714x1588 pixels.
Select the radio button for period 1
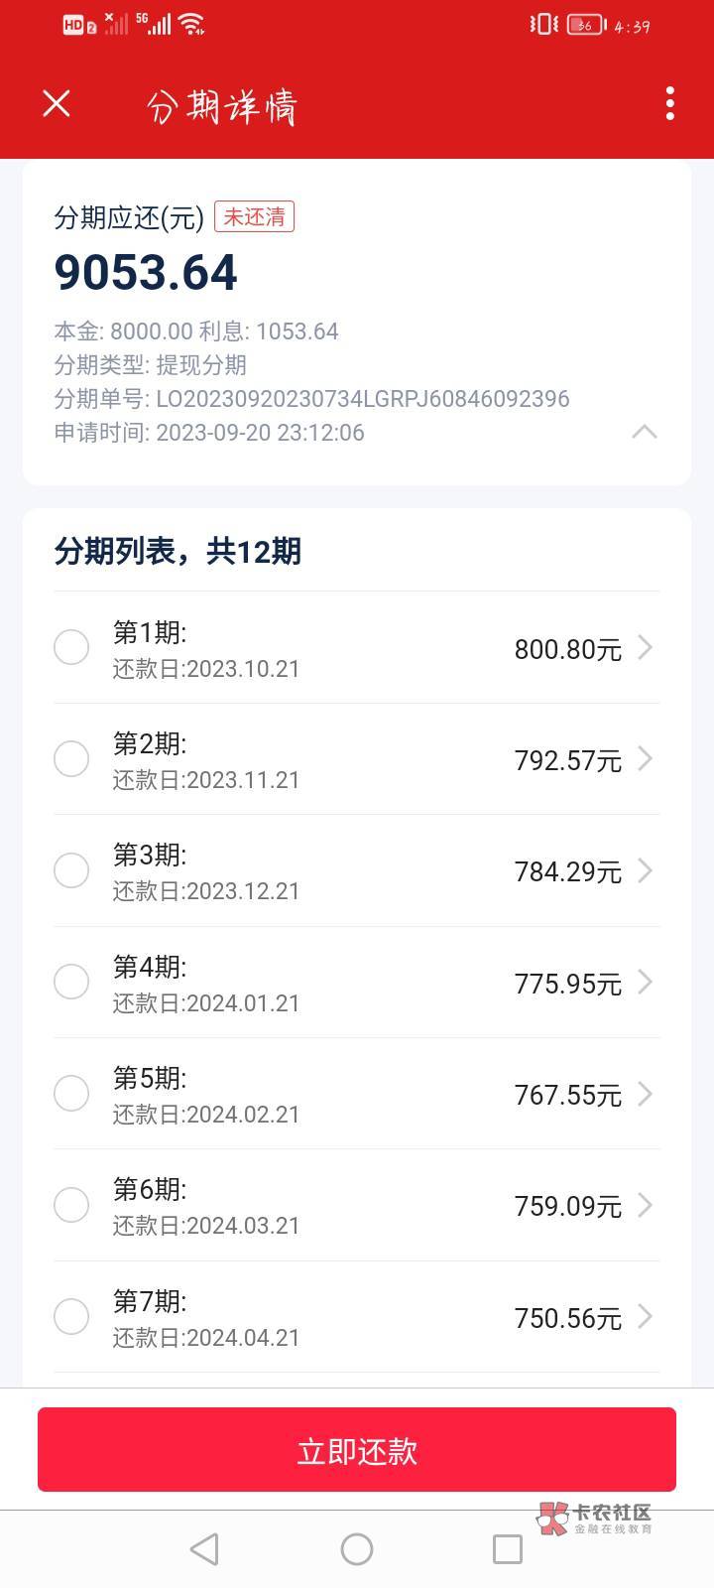coord(71,648)
